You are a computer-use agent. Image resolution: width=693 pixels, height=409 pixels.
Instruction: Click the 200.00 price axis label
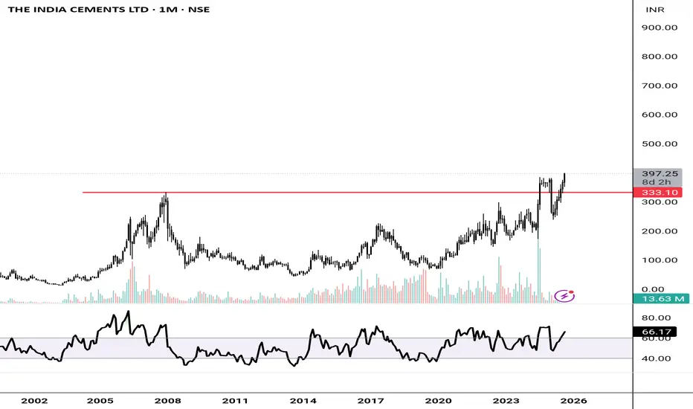(660, 231)
